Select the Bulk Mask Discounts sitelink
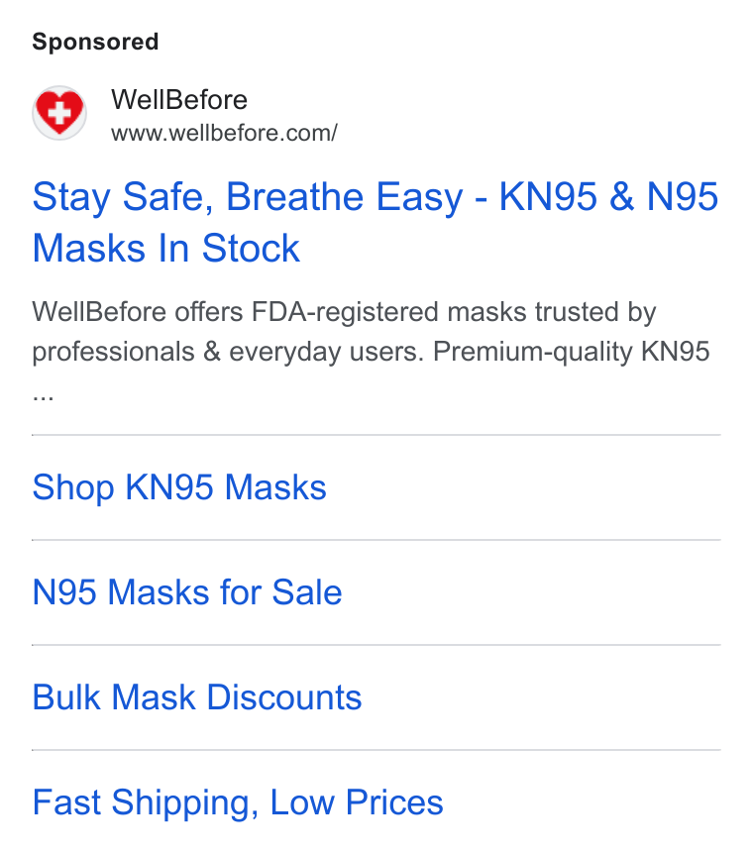Screen dimensions: 753x854 [x=197, y=697]
